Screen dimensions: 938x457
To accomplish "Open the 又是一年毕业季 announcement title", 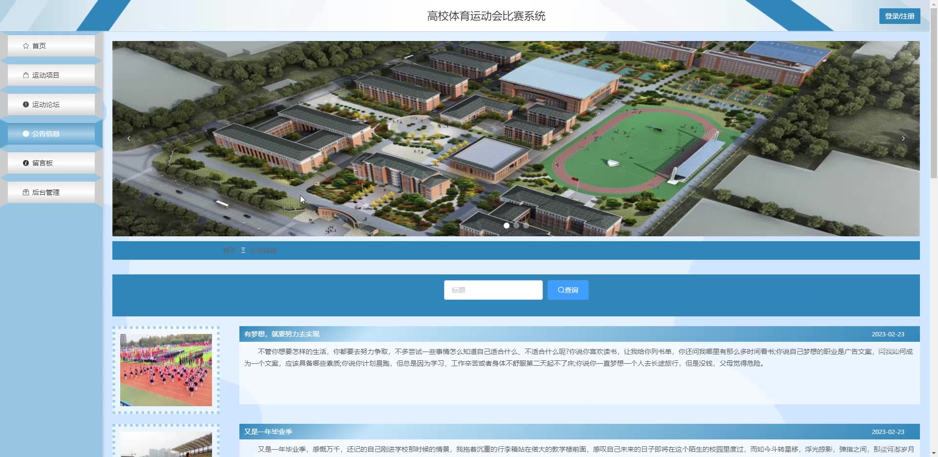I will (x=268, y=432).
